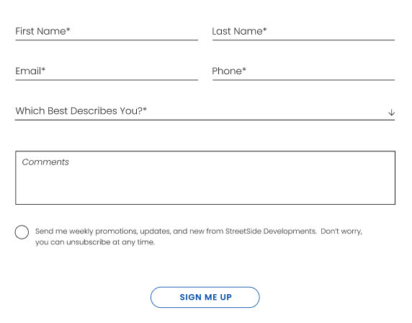Click the 'Last Name*' placeholder label

tap(239, 31)
